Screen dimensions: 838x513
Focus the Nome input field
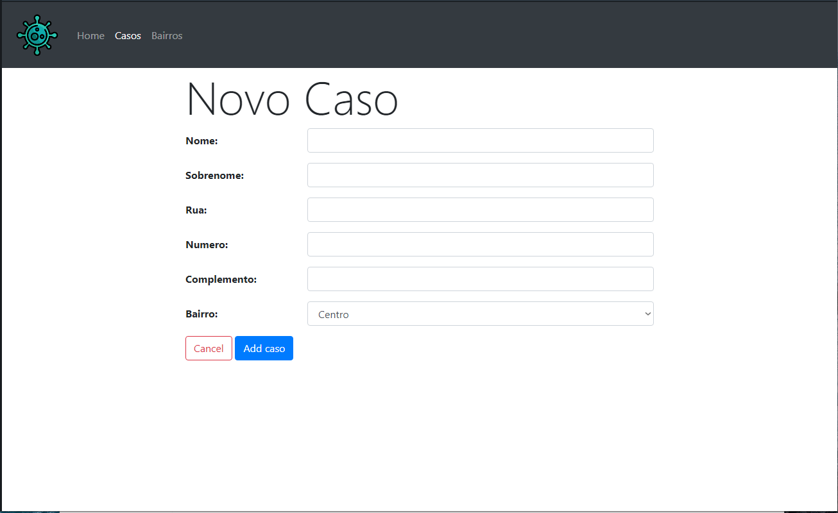(480, 140)
